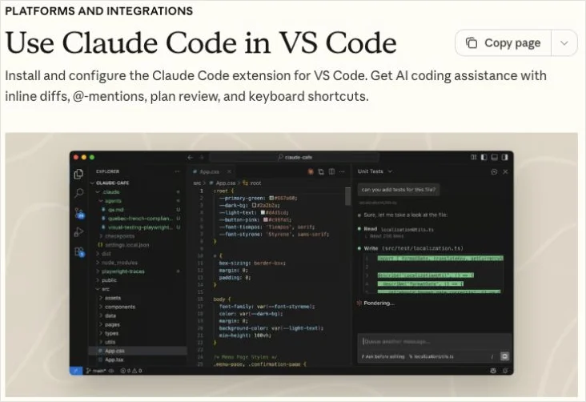Click the localizationUtils.ts context chip
This screenshot has width=586, height=402.
point(431,356)
